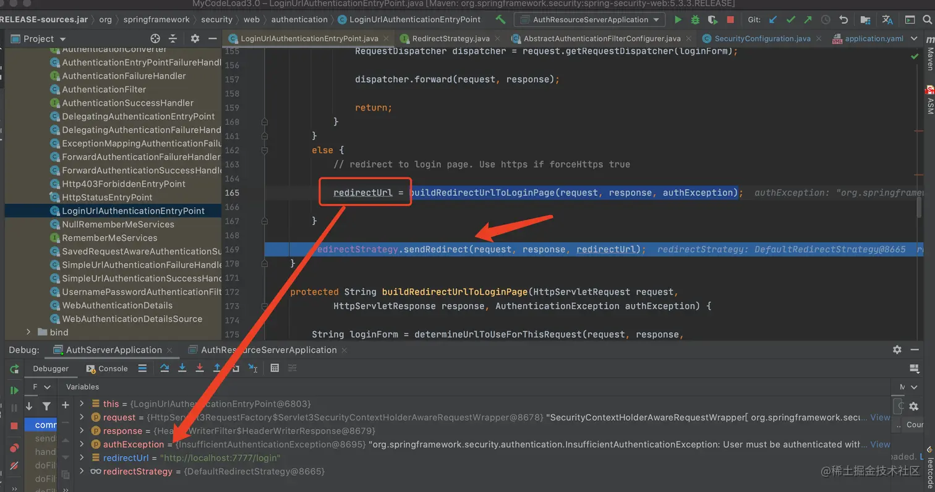Add a new watch with the plus icon
Screen dimensions: 935x492
[x=66, y=405]
